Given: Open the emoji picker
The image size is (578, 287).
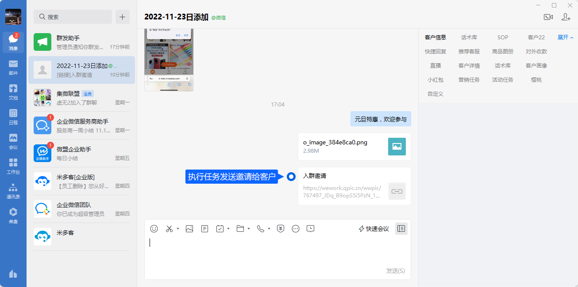Looking at the screenshot, I should (154, 229).
